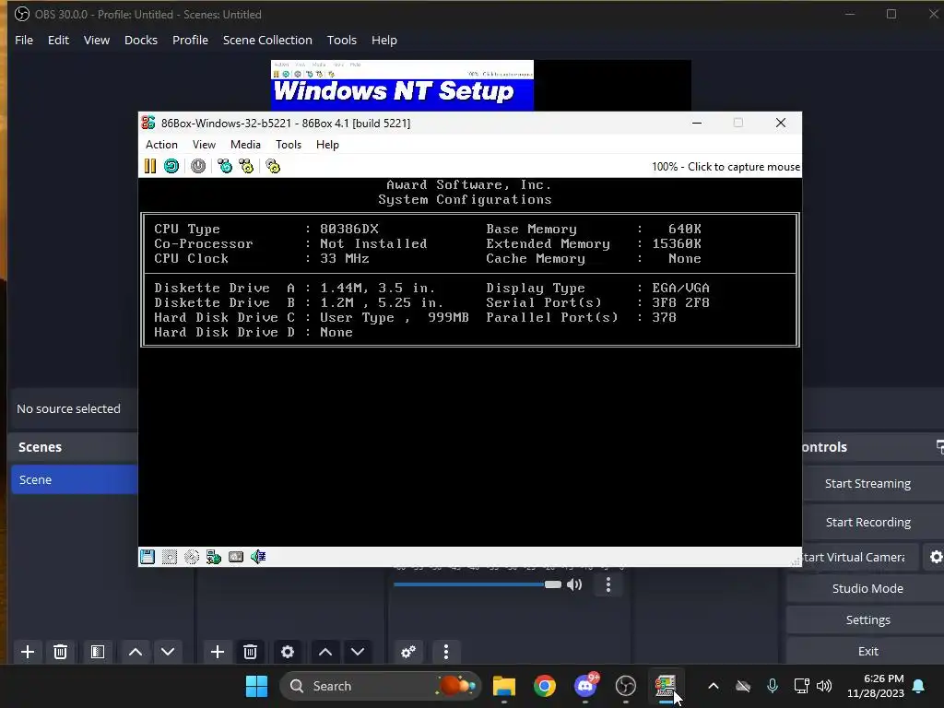Move scene up with the arrow
Viewport: 944px width, 708px height.
click(x=136, y=652)
